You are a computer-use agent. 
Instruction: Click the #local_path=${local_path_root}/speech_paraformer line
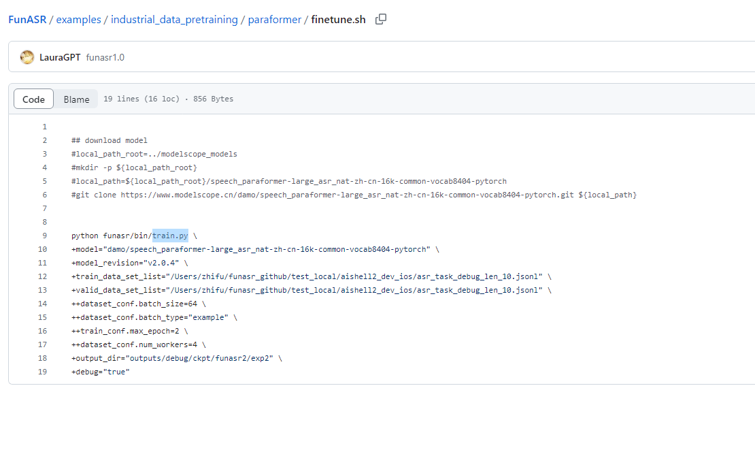[289, 181]
